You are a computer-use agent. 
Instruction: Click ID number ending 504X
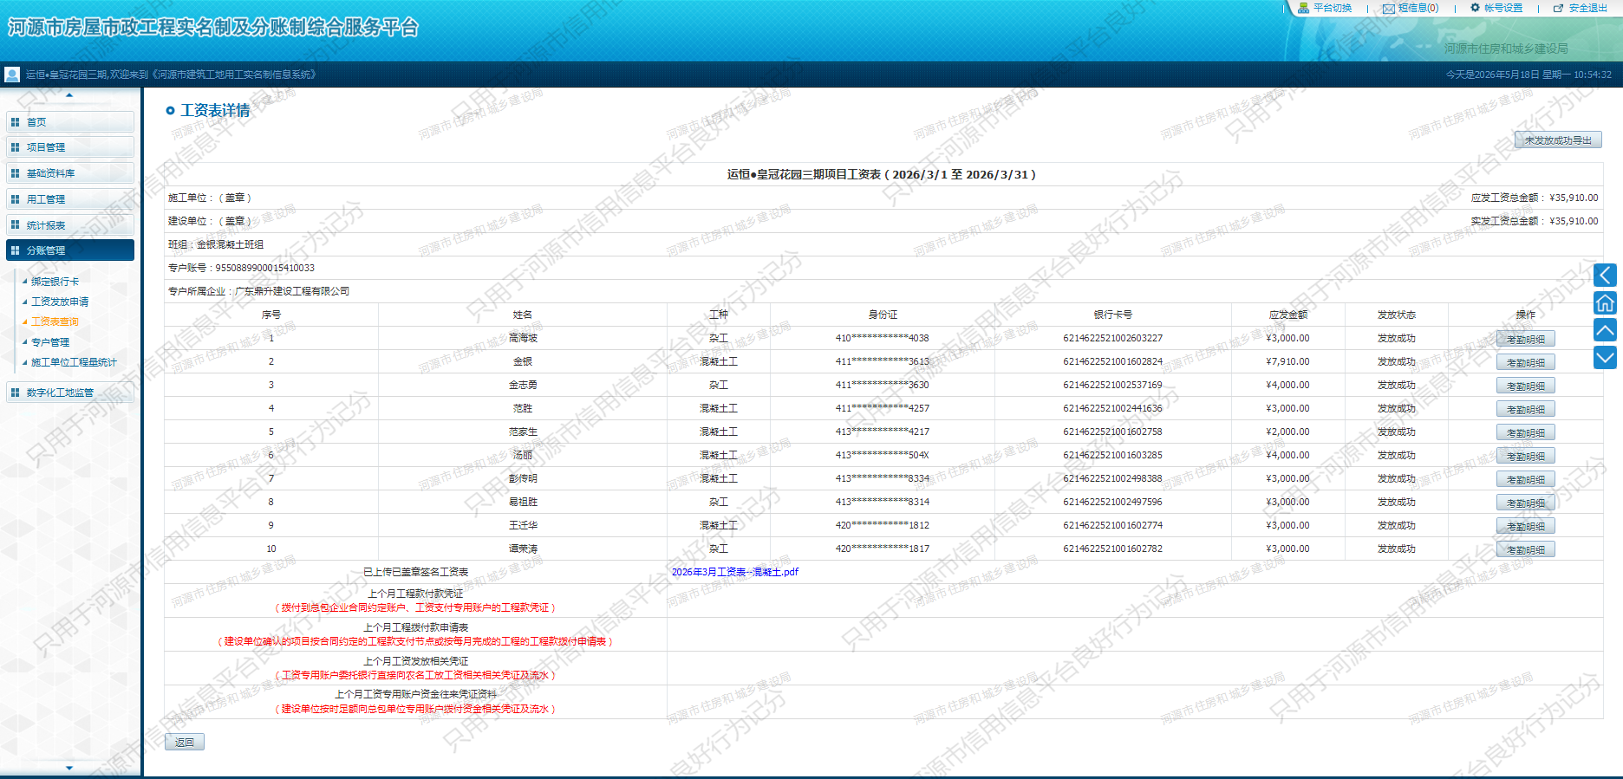tap(882, 455)
